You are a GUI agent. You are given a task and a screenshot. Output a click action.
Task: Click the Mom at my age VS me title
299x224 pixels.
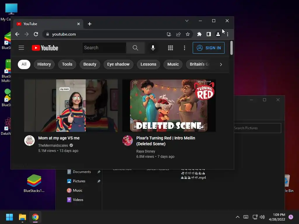tap(59, 138)
